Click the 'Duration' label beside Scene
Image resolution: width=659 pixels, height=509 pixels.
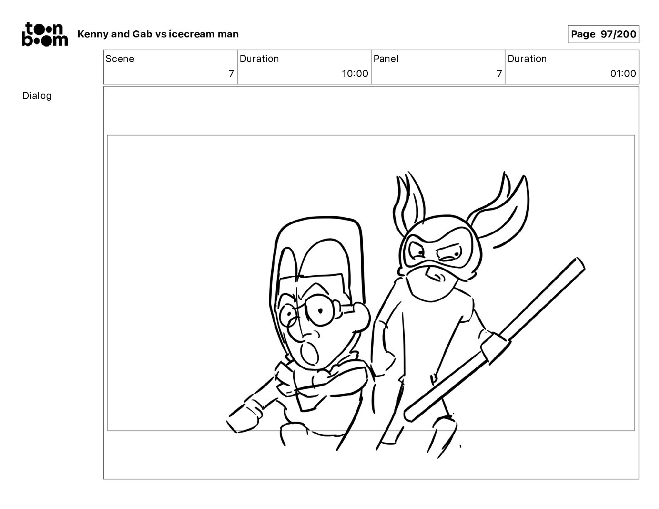point(259,59)
